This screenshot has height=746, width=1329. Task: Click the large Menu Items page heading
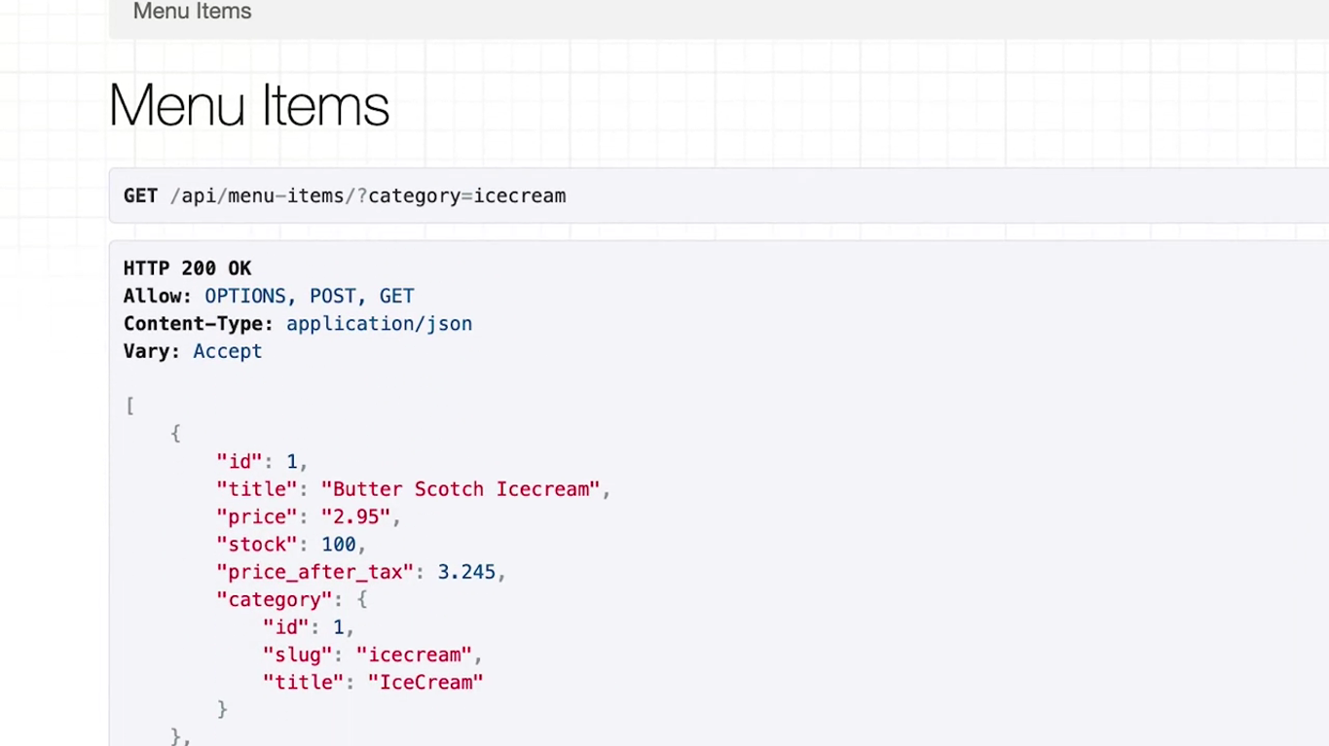click(249, 105)
